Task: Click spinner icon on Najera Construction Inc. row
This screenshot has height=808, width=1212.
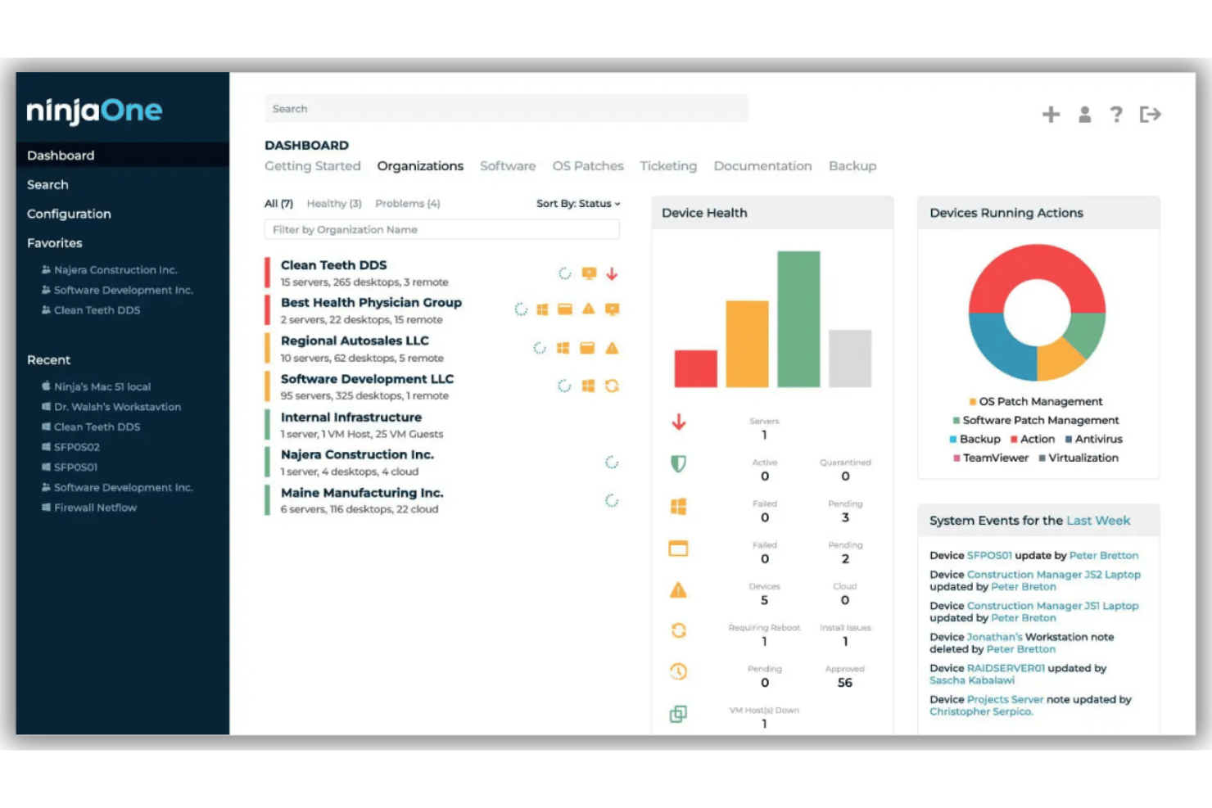Action: click(x=612, y=463)
